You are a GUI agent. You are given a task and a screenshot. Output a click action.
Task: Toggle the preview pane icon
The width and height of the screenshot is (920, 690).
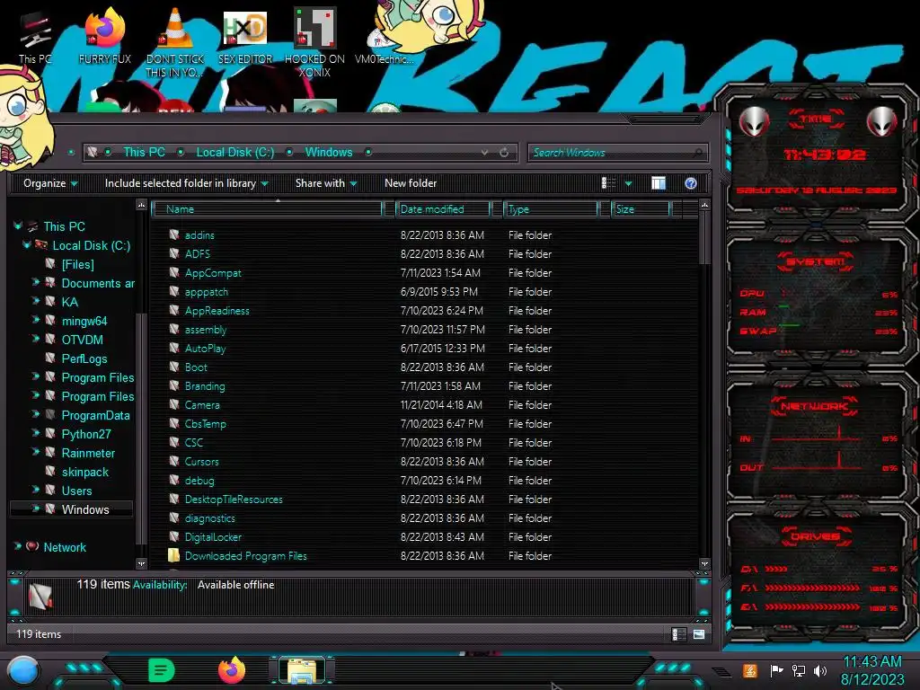[x=659, y=183]
